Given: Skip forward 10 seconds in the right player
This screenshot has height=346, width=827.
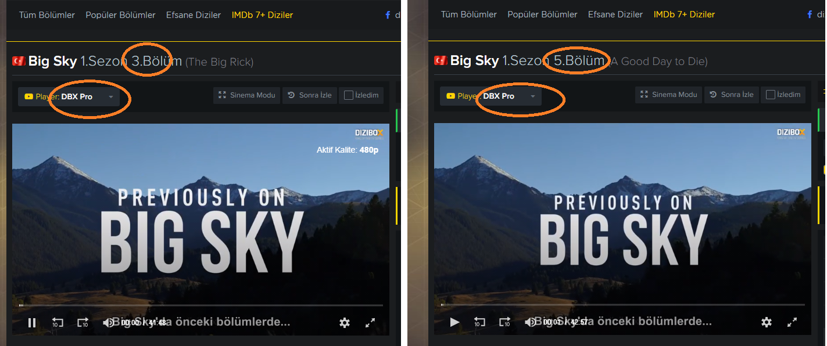Looking at the screenshot, I should tap(504, 322).
